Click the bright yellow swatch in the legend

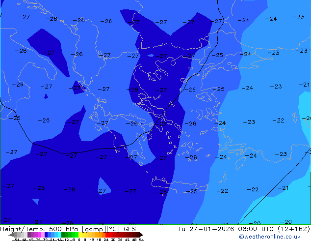(x=80, y=235)
